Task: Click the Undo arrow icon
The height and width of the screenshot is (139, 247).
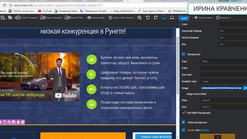Action: click(147, 17)
